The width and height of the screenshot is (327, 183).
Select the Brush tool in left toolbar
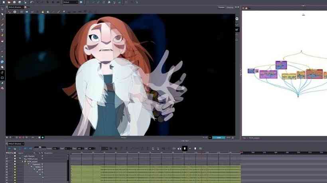tap(2, 25)
